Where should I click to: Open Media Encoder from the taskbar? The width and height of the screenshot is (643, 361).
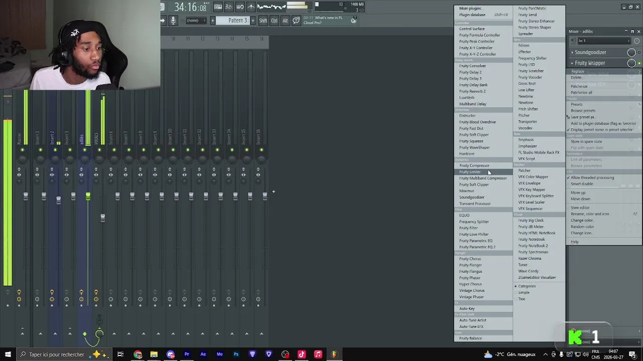point(220,354)
